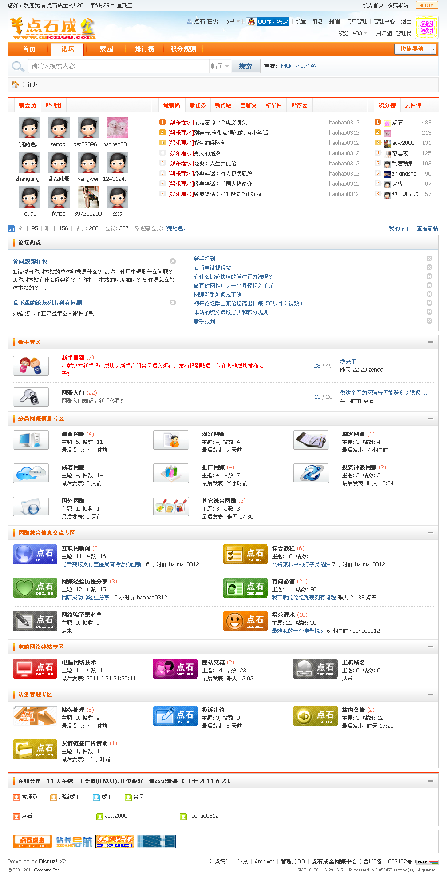Open the 其它综合网赚 notes icon

point(171,507)
